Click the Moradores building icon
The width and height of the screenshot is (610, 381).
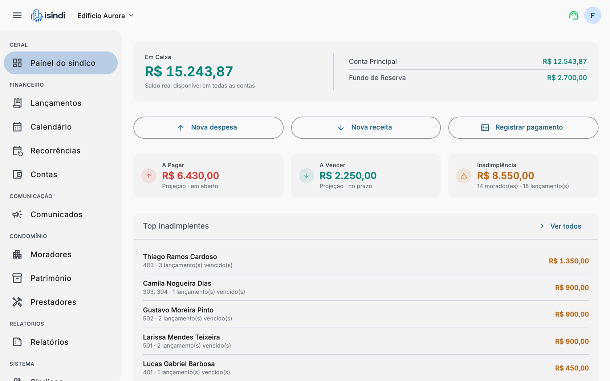(17, 254)
